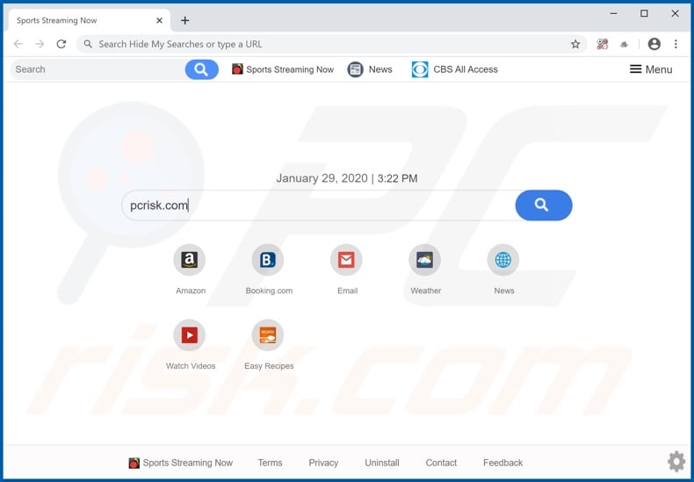This screenshot has width=694, height=482.
Task: Open the News toolbar link
Action: click(370, 69)
